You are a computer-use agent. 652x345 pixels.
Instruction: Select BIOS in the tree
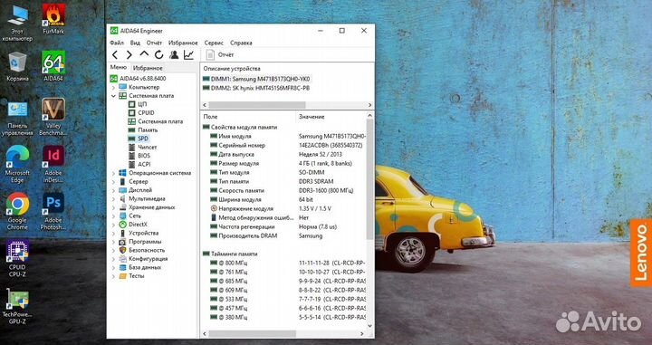139,156
